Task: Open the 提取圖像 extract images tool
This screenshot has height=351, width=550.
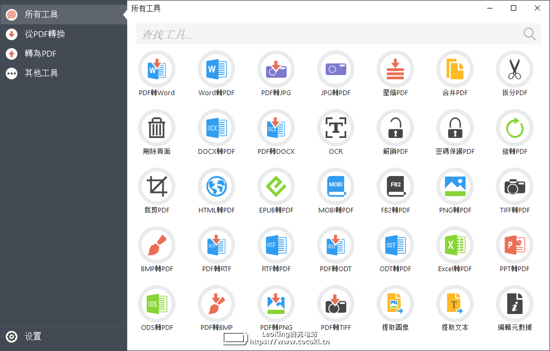Action: coord(395,304)
